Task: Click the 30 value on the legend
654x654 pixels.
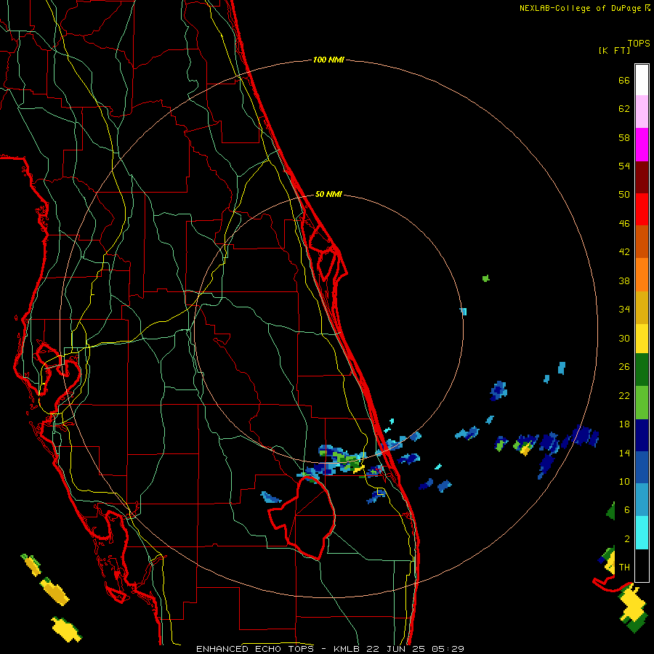Action: point(624,338)
